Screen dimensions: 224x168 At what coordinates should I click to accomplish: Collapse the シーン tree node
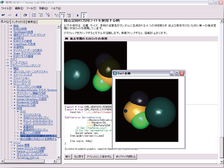coord(11,142)
